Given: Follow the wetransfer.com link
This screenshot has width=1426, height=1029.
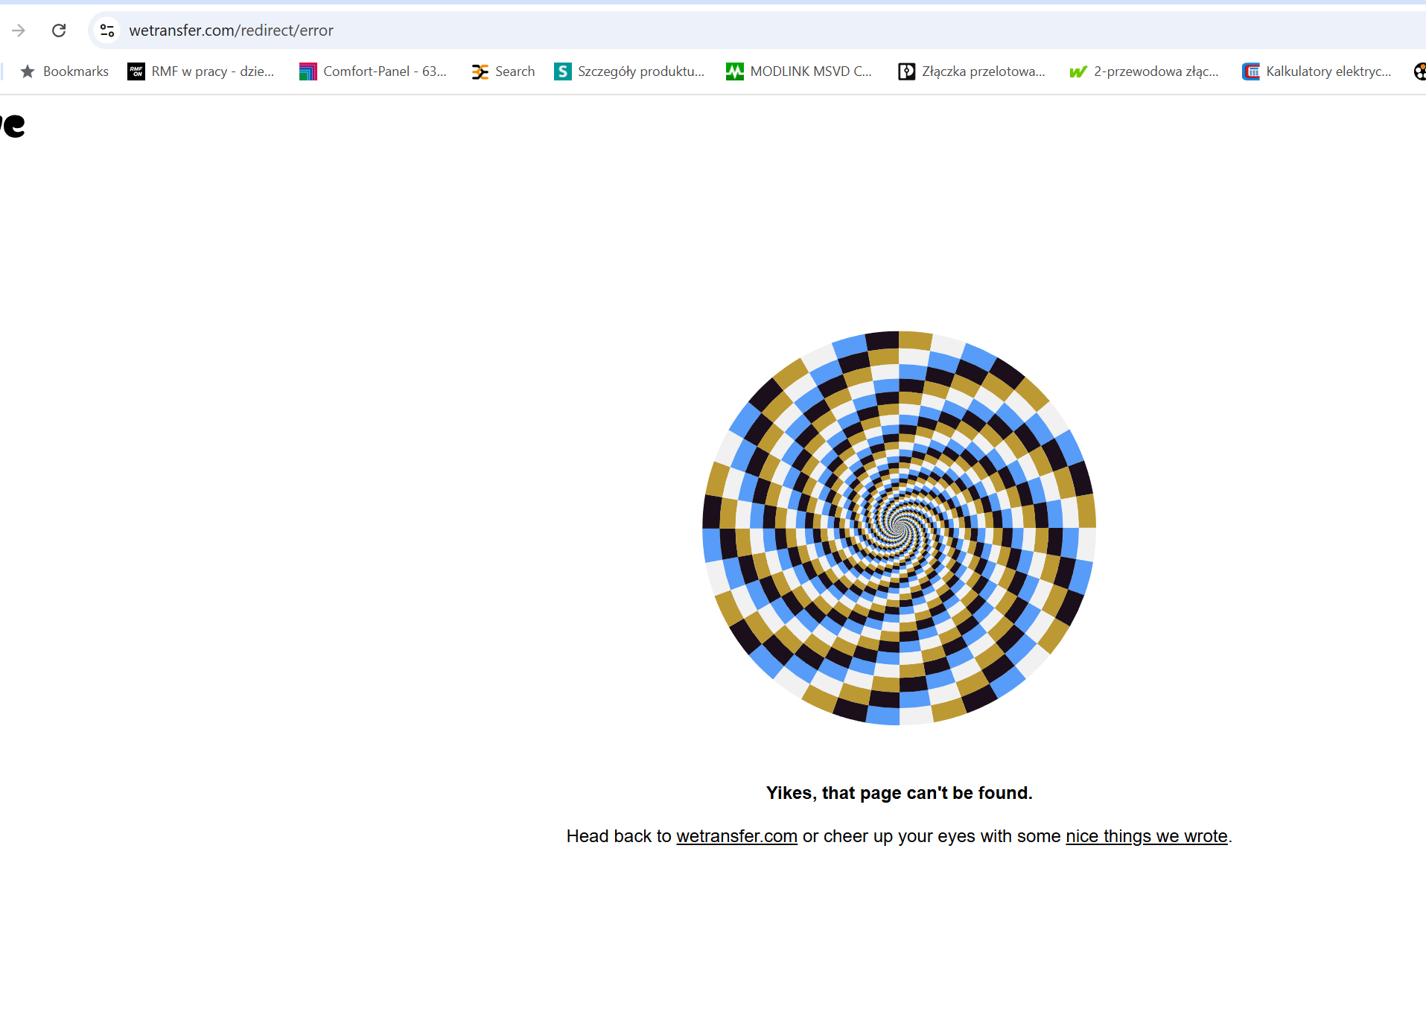Looking at the screenshot, I should point(736,836).
